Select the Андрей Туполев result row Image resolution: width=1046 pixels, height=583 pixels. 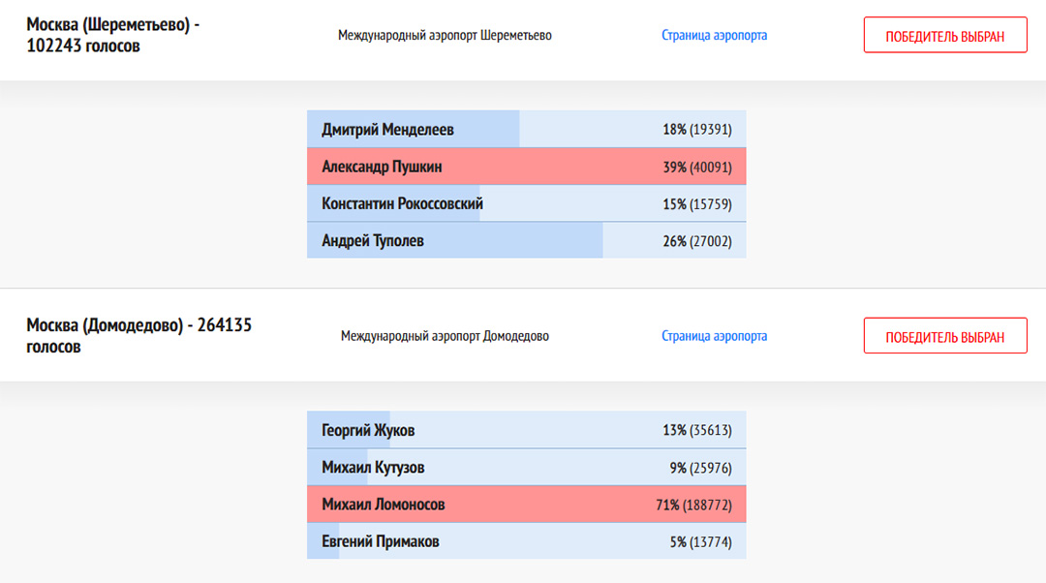(526, 240)
